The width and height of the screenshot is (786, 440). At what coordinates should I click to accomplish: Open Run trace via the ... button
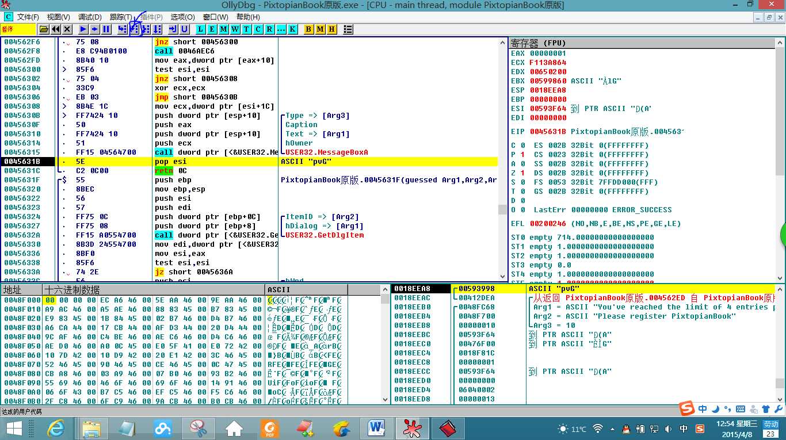[281, 29]
